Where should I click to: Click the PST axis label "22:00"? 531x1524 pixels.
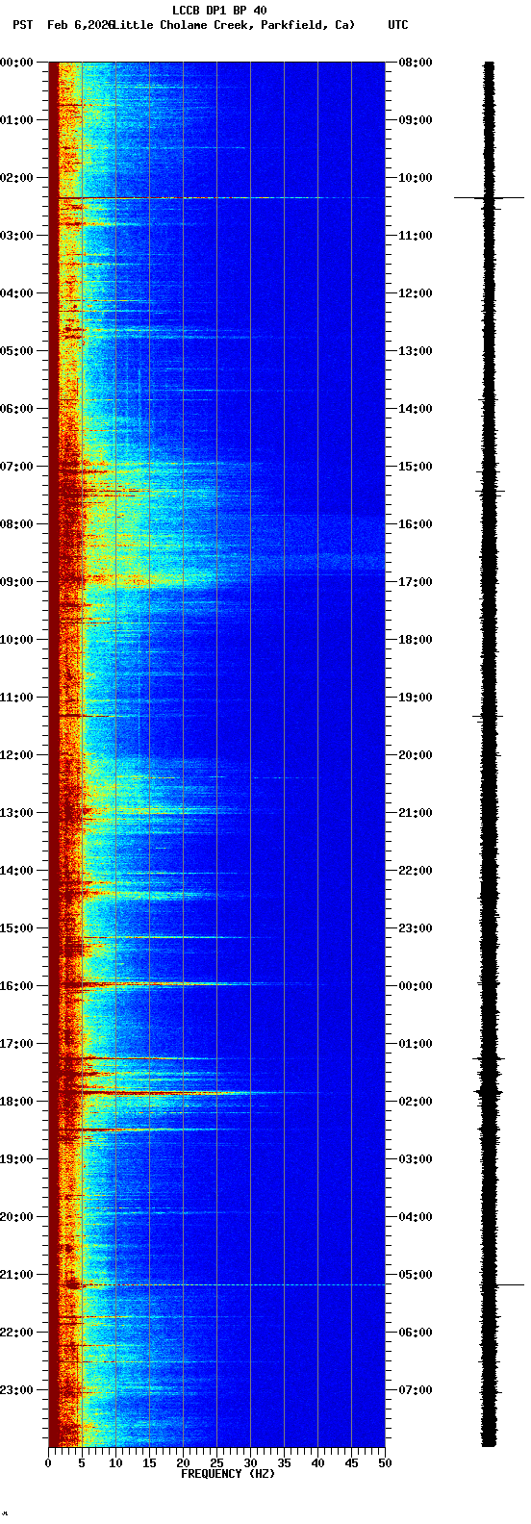[x=15, y=1333]
